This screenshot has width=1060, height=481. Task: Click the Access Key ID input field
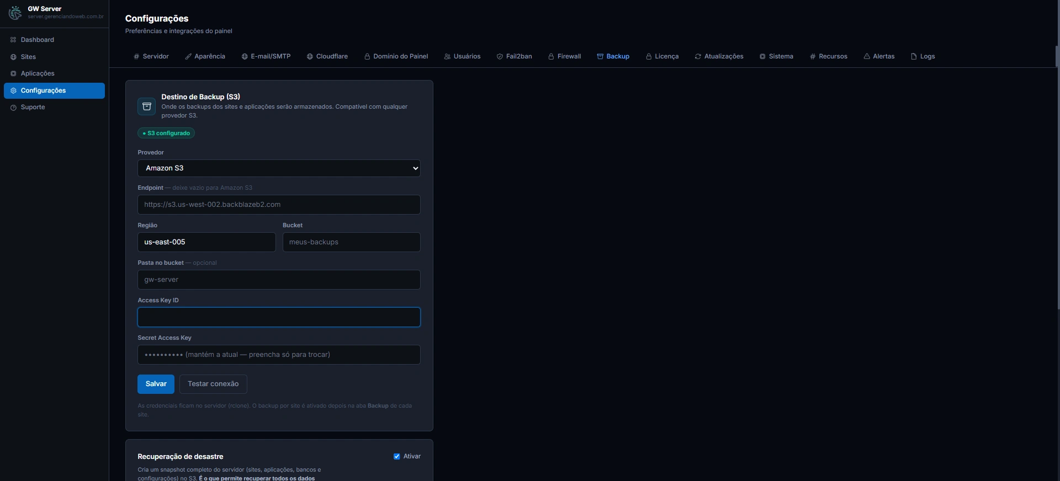pos(279,317)
